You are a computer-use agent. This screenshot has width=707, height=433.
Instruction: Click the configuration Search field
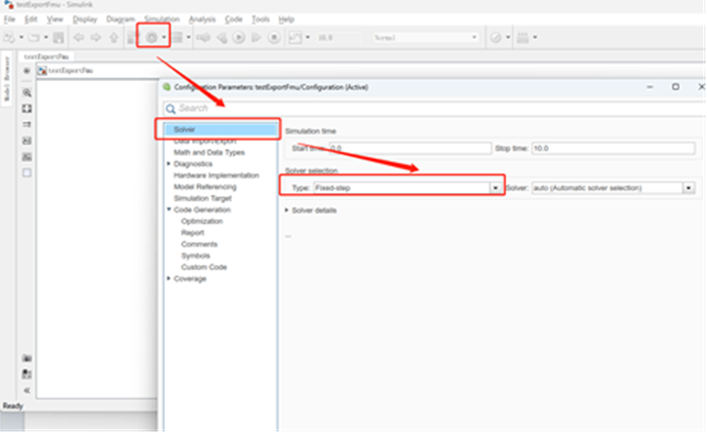[434, 108]
